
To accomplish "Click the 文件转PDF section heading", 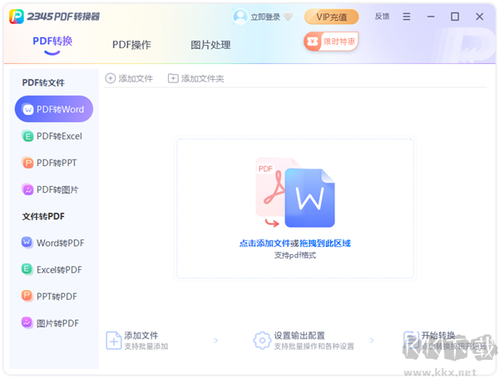I will point(43,217).
